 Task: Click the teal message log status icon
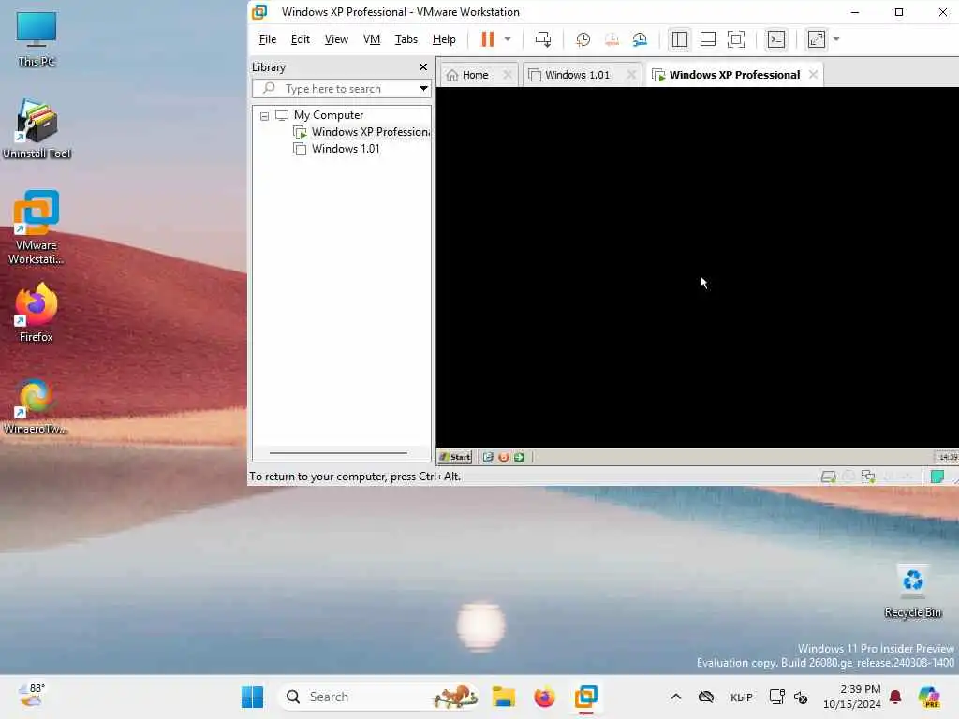(x=937, y=477)
